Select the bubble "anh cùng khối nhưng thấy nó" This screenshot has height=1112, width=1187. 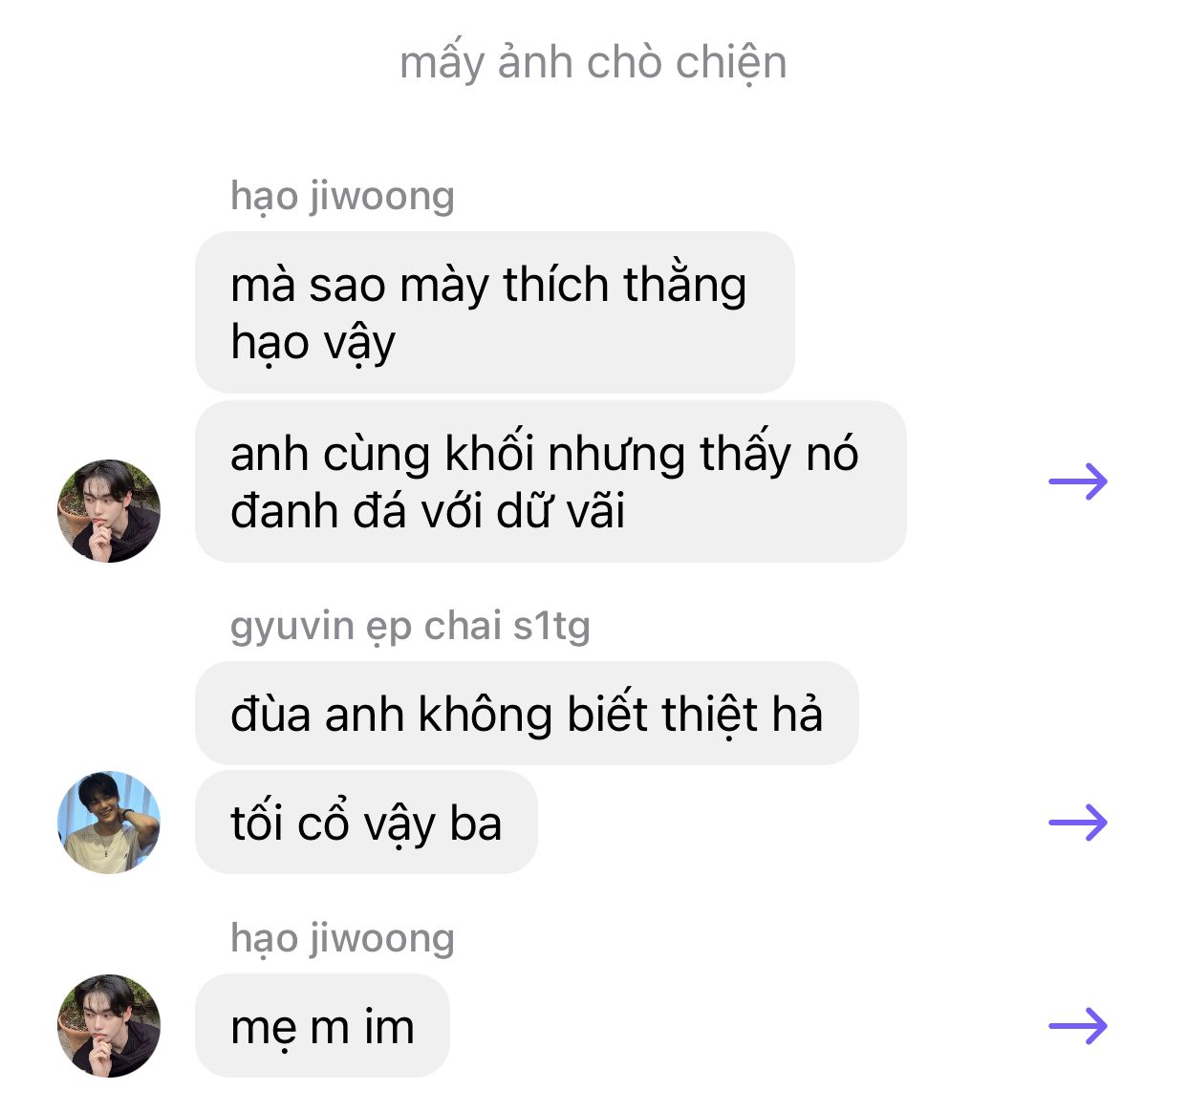tap(550, 481)
